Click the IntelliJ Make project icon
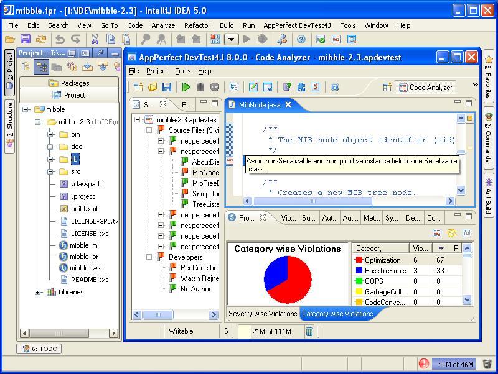This screenshot has height=374, width=498. (x=215, y=39)
